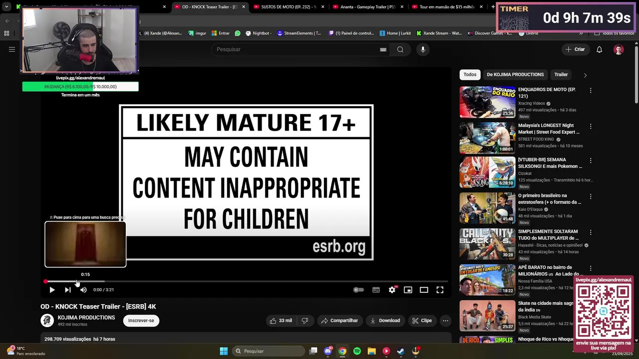The width and height of the screenshot is (639, 359).
Task: Toggle autoplay switch in player controls
Action: point(358,290)
